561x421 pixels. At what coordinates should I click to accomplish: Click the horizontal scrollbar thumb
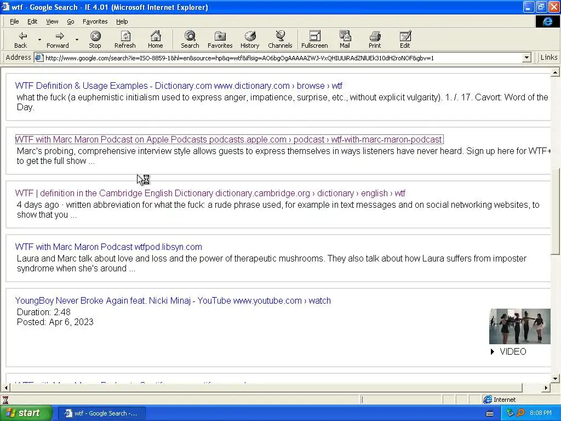pos(266,388)
